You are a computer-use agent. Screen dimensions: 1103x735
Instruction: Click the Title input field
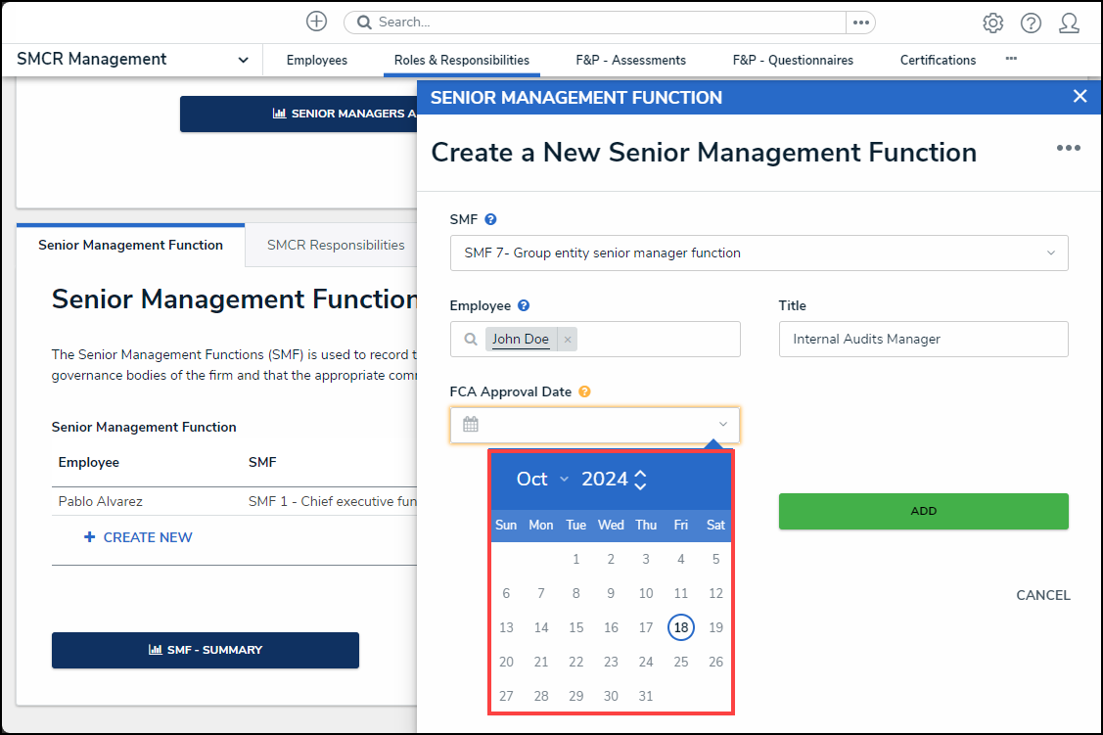(x=923, y=340)
